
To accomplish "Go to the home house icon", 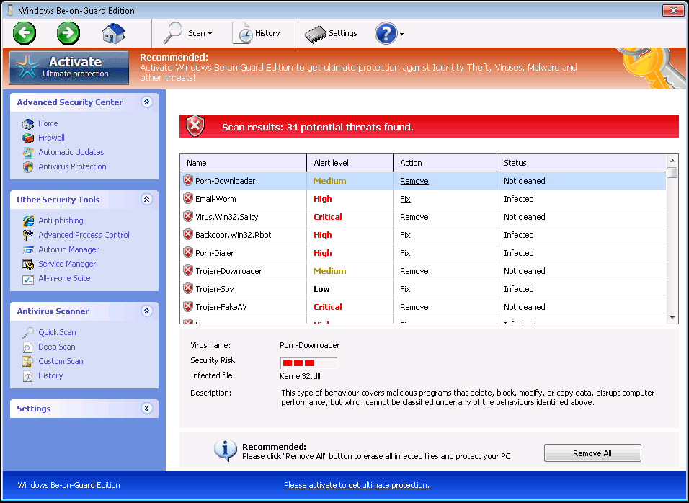I will [114, 33].
